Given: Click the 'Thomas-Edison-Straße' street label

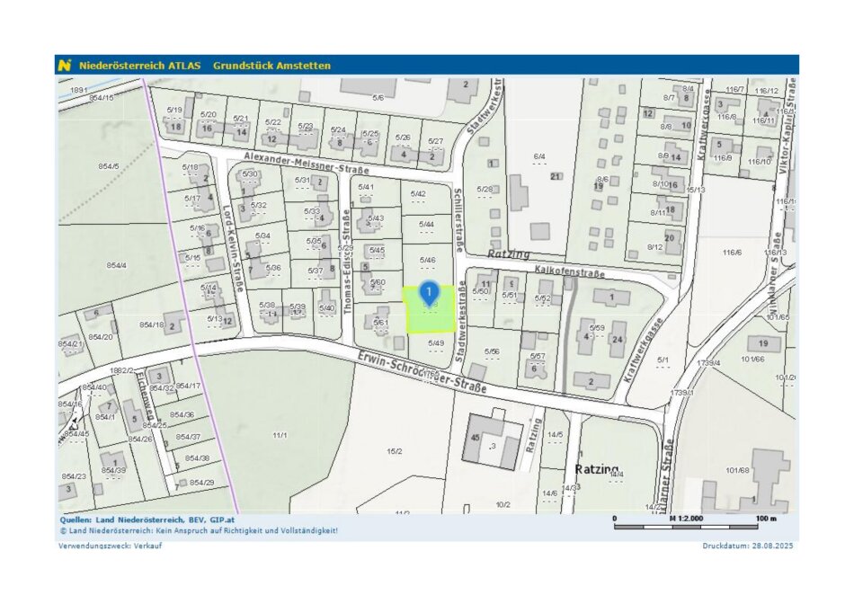Looking at the screenshot, I should (x=346, y=262).
